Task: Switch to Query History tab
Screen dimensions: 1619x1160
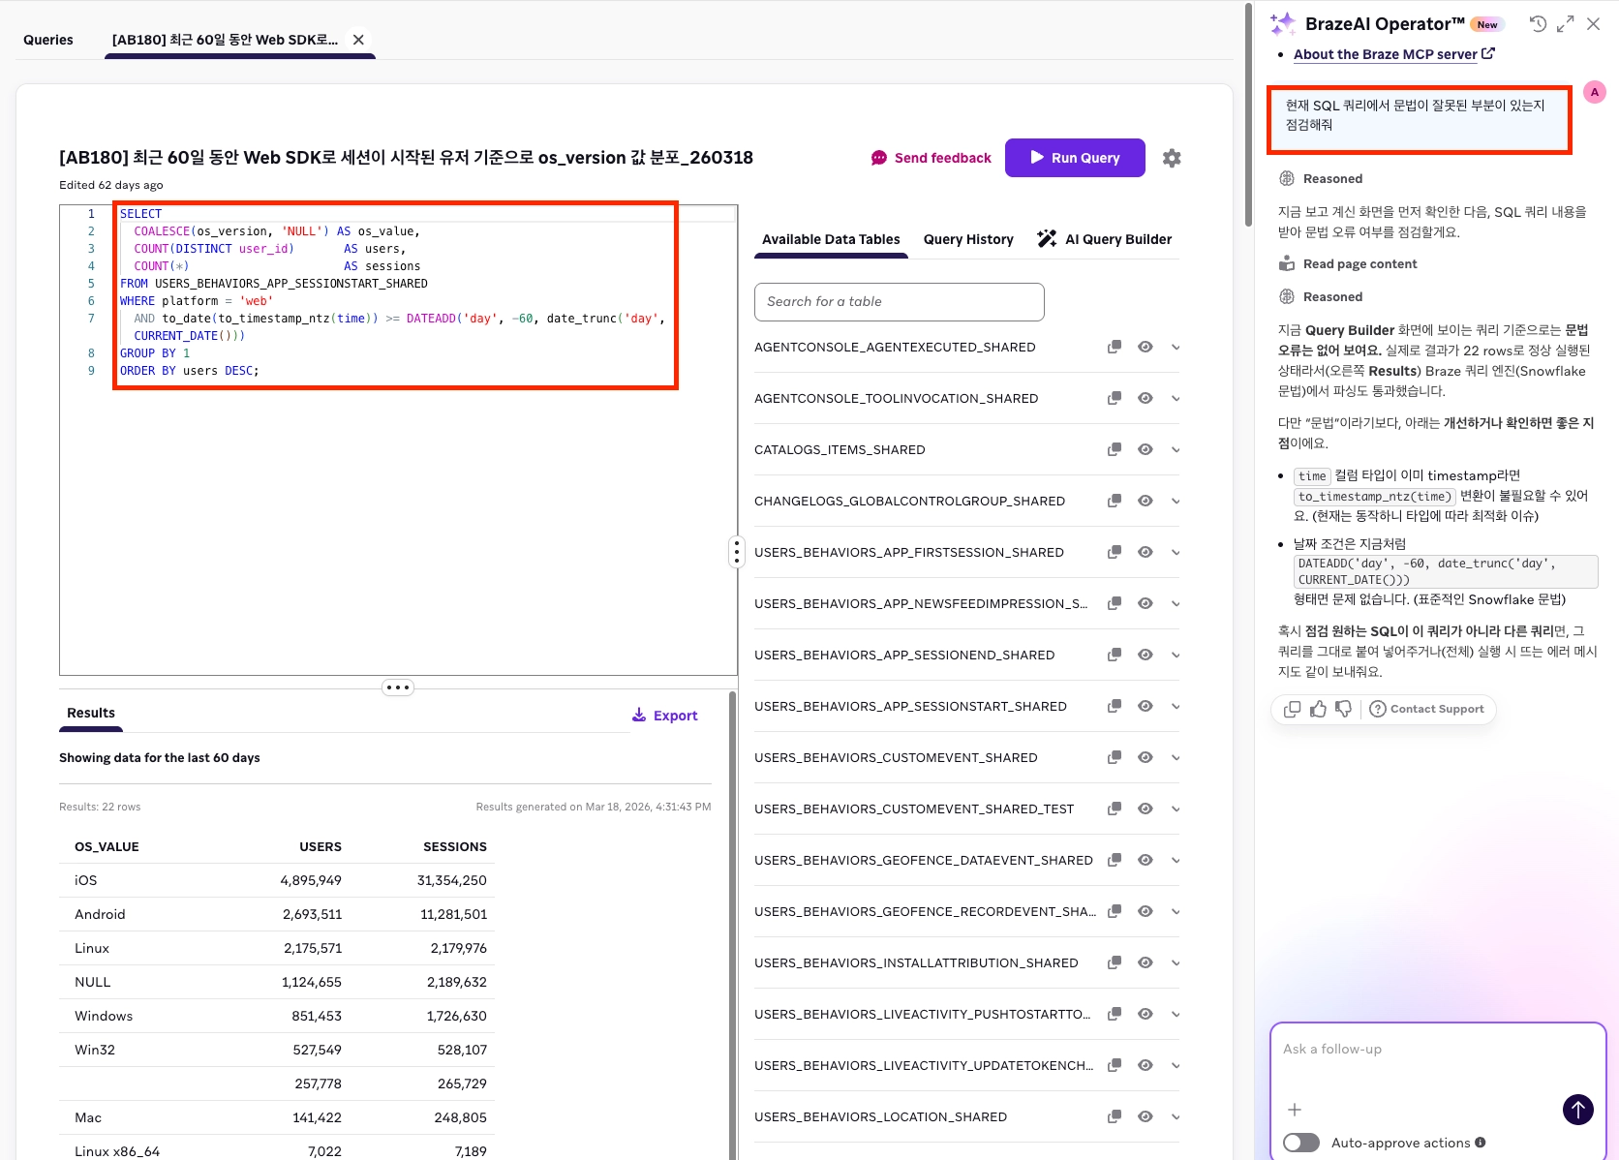Action: 968,239
